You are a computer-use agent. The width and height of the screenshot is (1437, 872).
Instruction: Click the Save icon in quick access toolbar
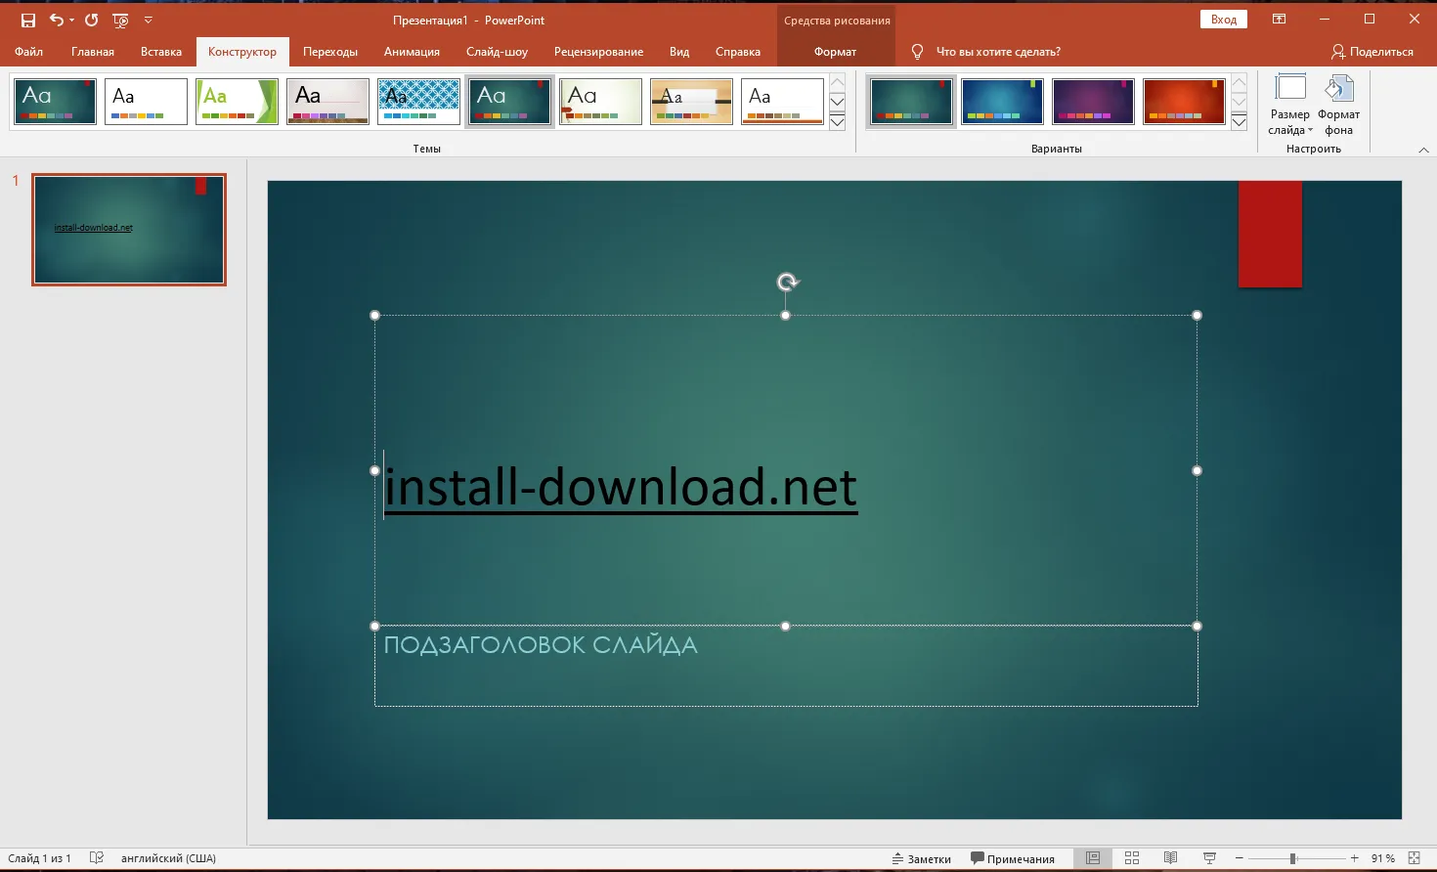(28, 20)
